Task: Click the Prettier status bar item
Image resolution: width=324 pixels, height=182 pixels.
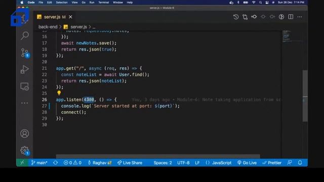Action: pyautogui.click(x=272, y=163)
